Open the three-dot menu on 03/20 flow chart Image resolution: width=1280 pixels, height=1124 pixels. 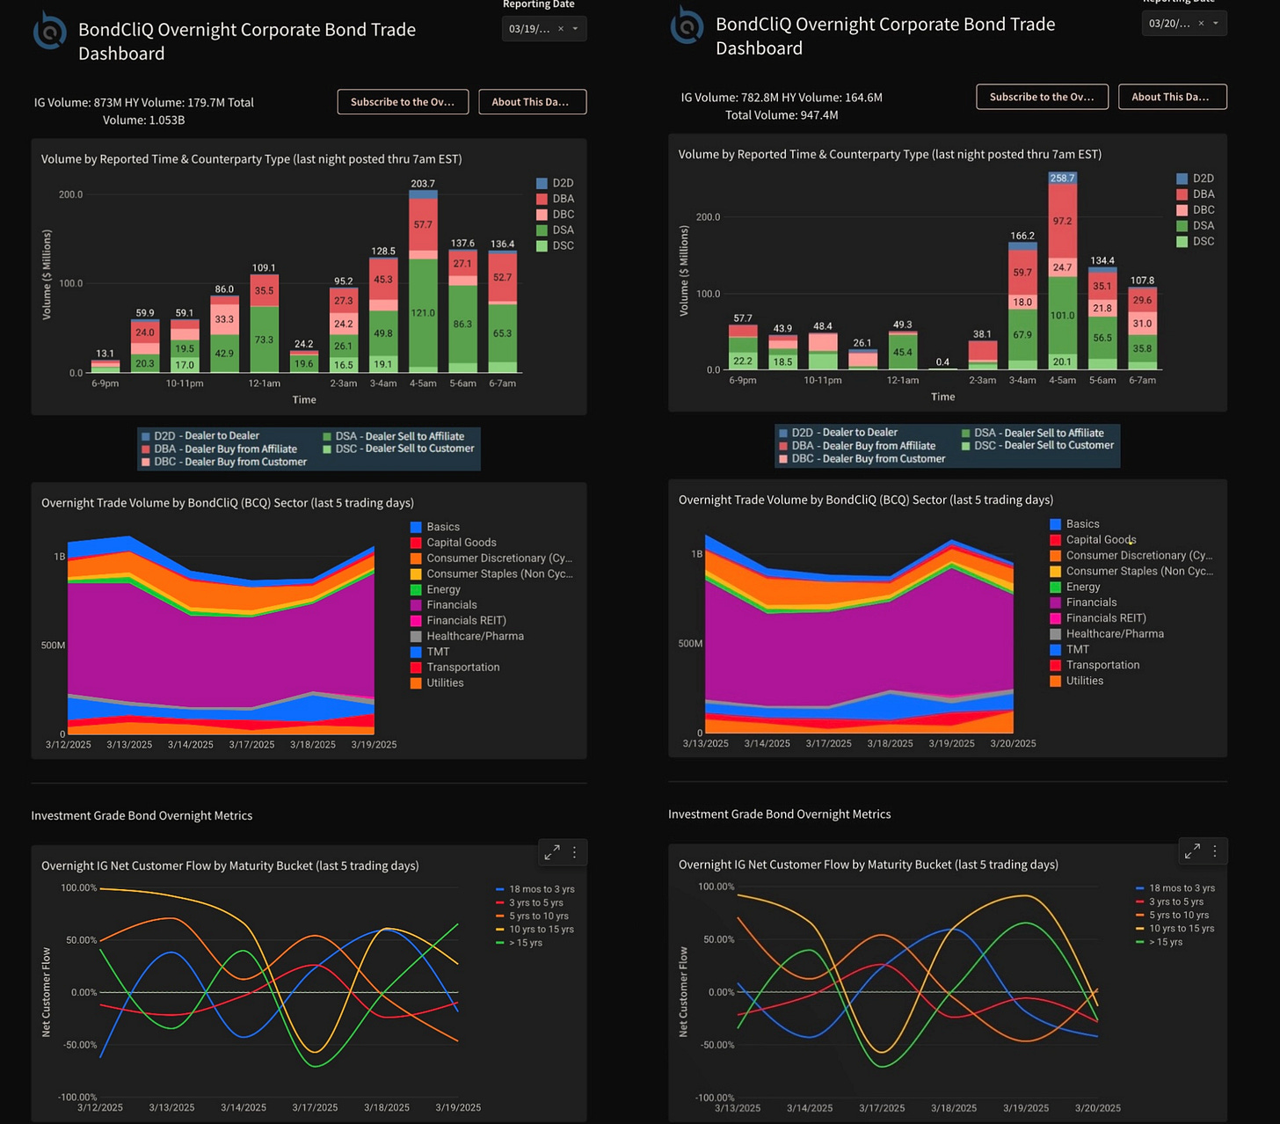coord(1215,850)
